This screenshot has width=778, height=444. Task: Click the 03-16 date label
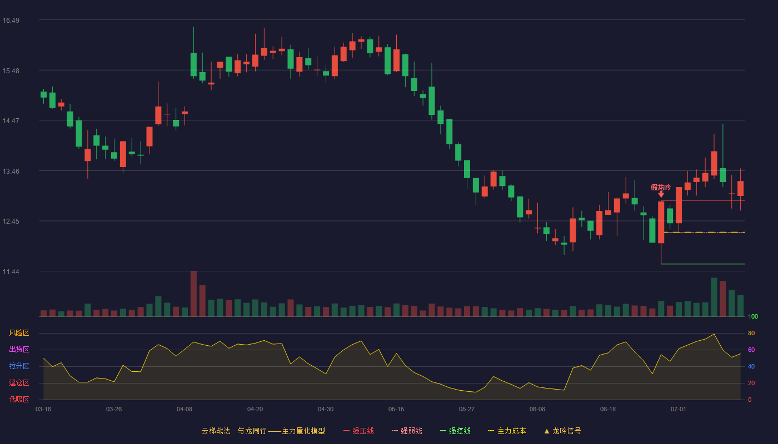(x=43, y=409)
